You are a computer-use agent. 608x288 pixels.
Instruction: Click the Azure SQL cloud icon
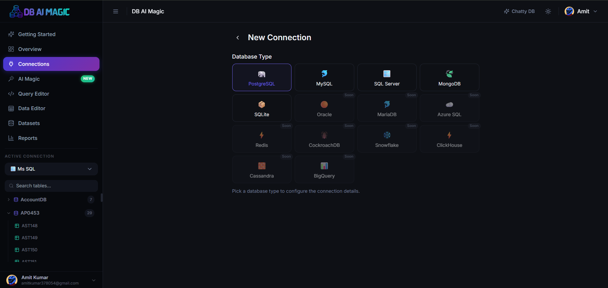tap(450, 104)
